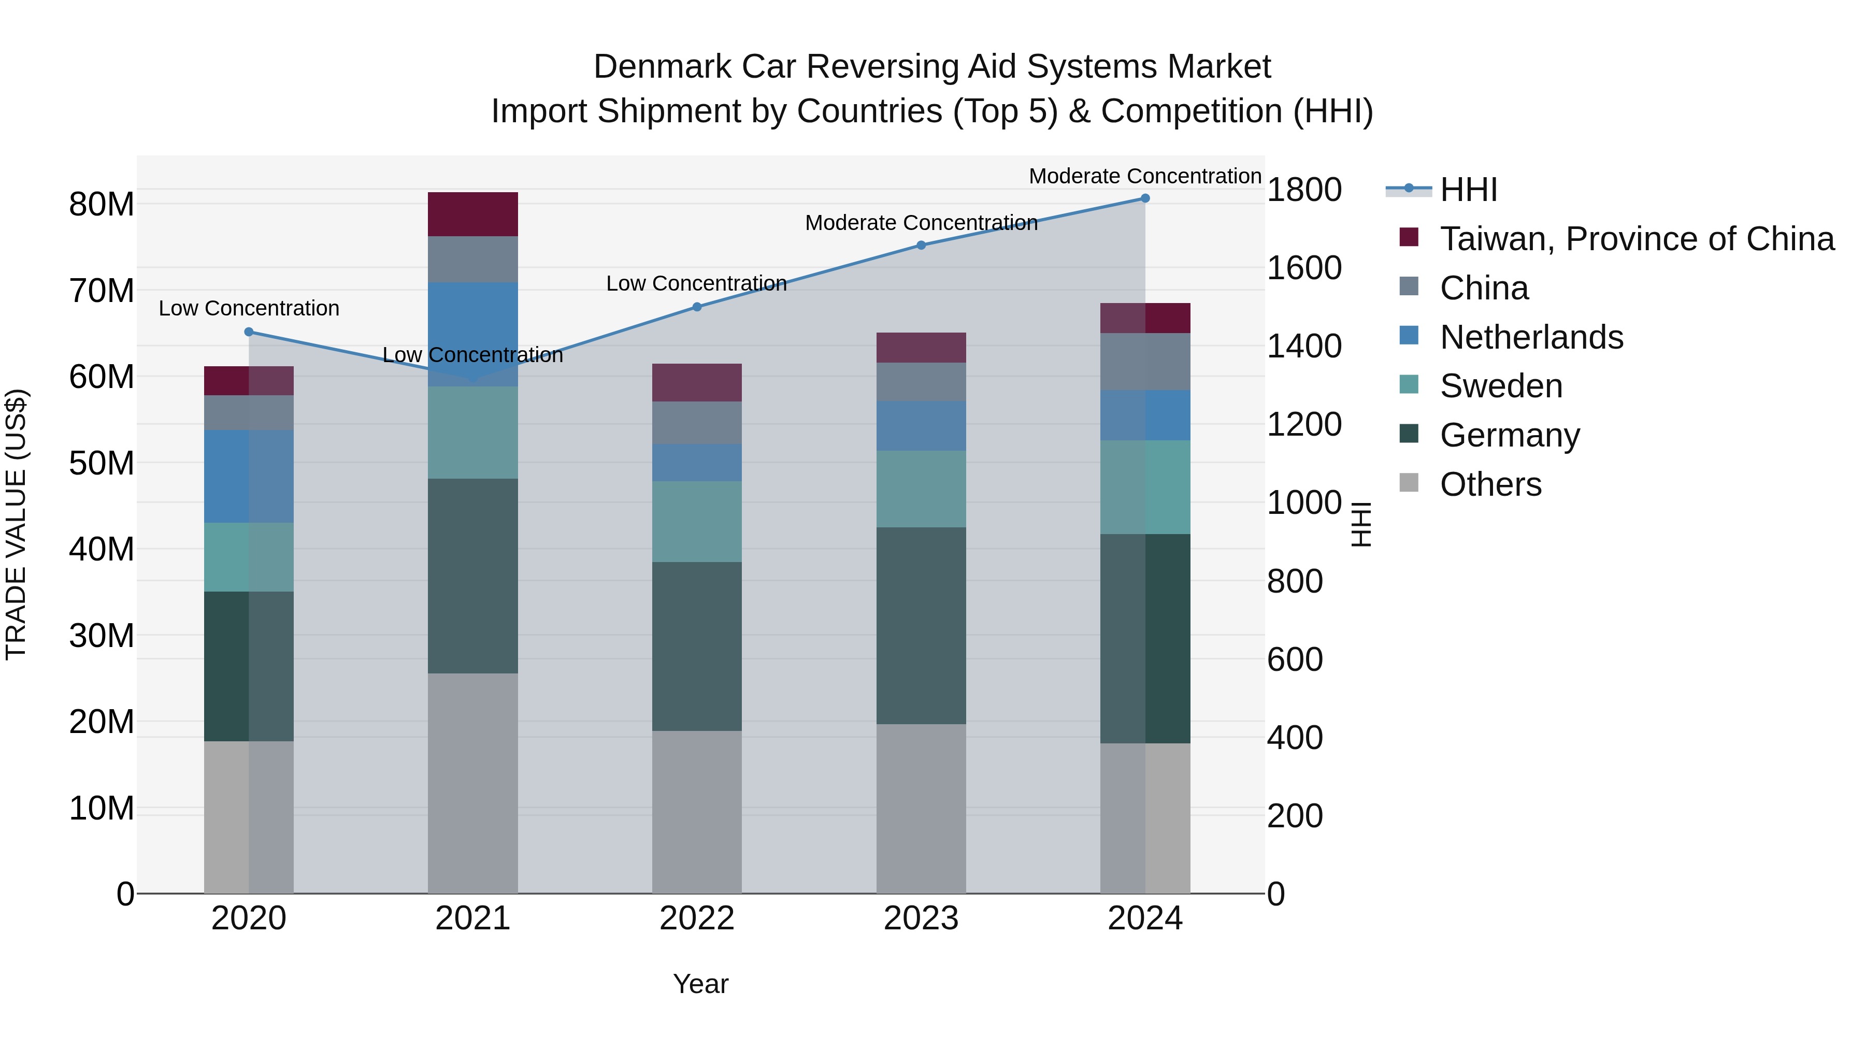Click the 2022 Low Concentration annotation
Image resolution: width=1865 pixels, height=1049 pixels.
click(696, 283)
